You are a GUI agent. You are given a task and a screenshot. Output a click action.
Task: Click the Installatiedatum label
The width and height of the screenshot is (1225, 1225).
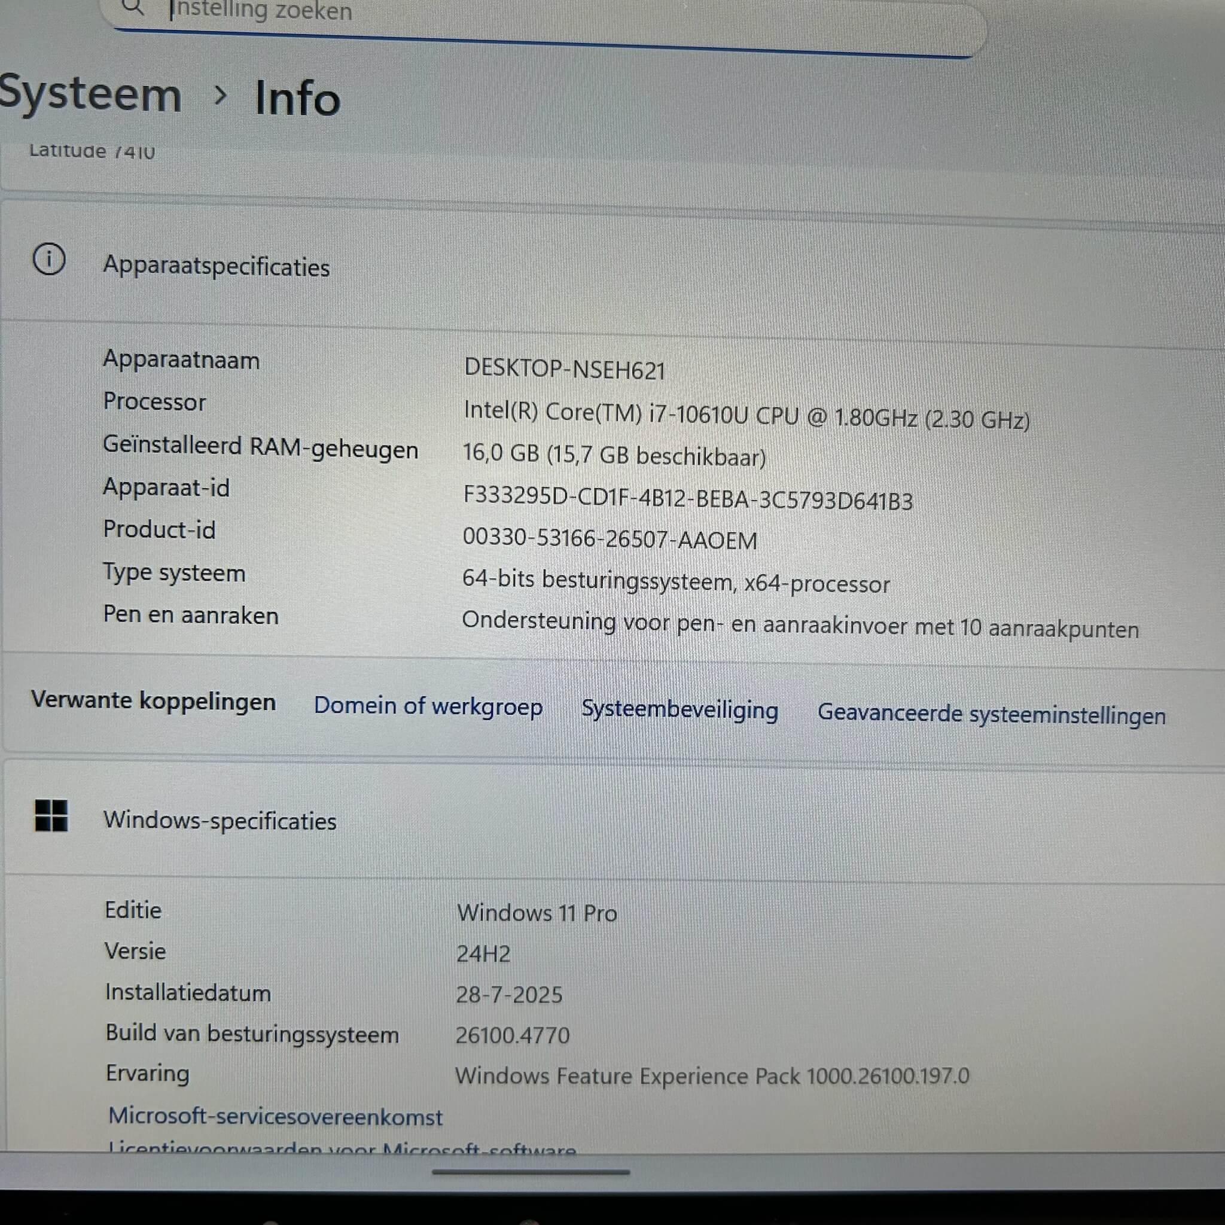click(x=188, y=992)
